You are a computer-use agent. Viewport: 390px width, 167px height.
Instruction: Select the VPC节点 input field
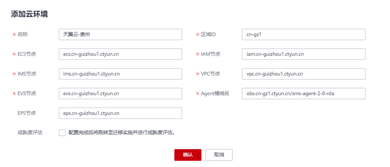coord(303,74)
